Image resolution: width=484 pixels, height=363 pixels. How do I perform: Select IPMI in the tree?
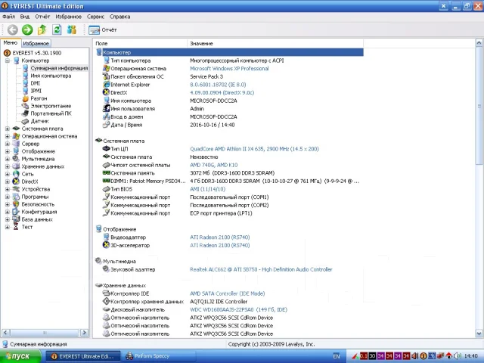click(36, 91)
